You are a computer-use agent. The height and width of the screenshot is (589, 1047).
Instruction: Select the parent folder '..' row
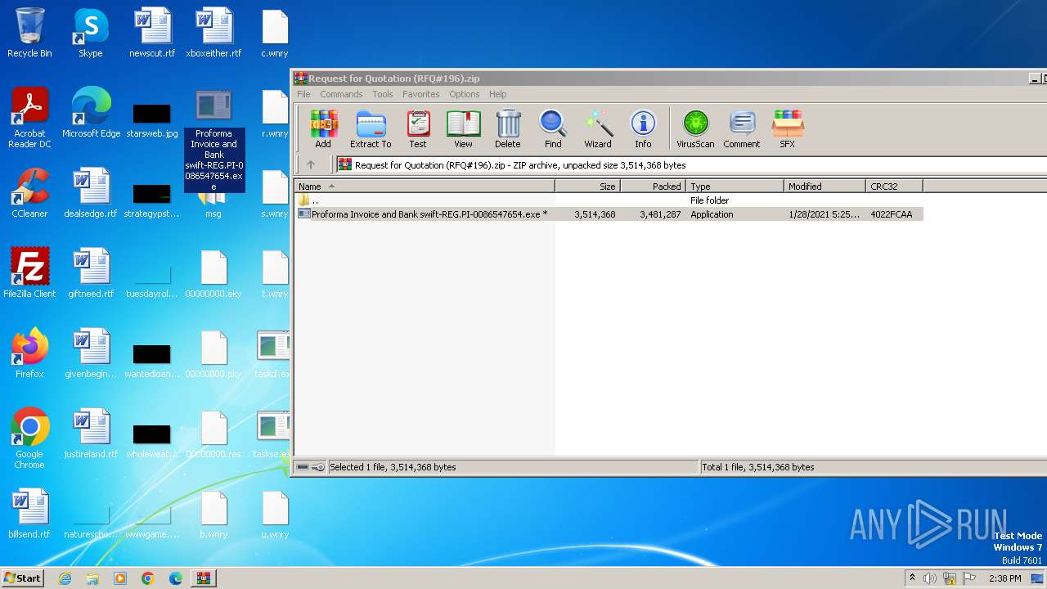tap(609, 200)
